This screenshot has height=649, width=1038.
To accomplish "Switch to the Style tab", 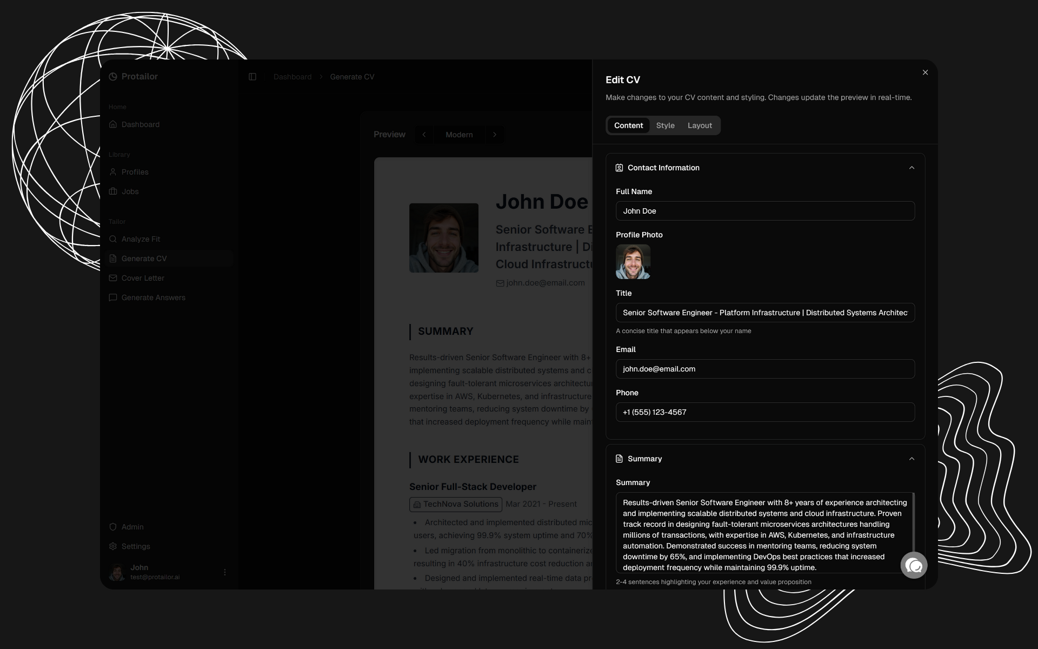I will point(665,125).
